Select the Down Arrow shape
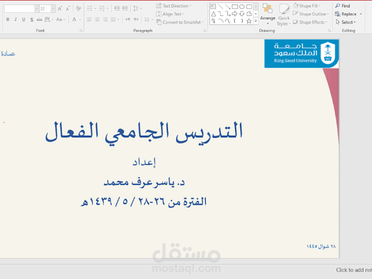 pos(242,14)
